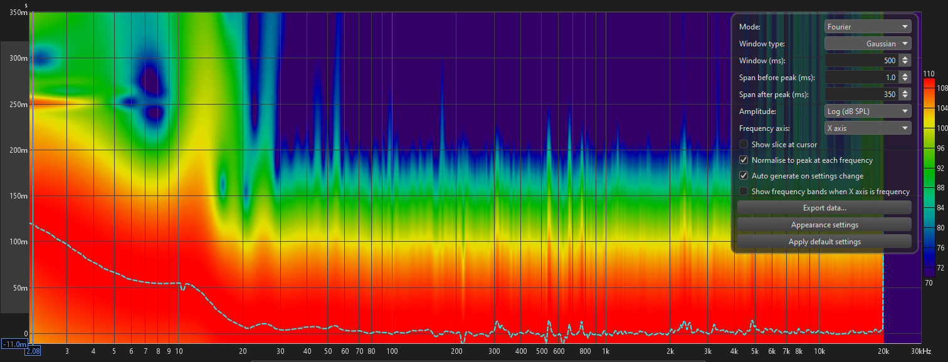Viewport: 948px width, 362px height.
Task: Click the "350m" time axis label
Action: click(19, 13)
